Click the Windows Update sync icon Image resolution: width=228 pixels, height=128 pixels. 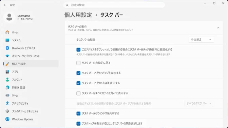tap(7, 119)
